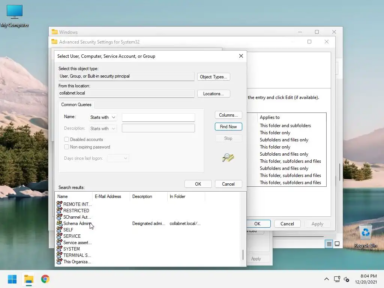Sort results by Description column
The width and height of the screenshot is (384, 288).
(x=148, y=196)
